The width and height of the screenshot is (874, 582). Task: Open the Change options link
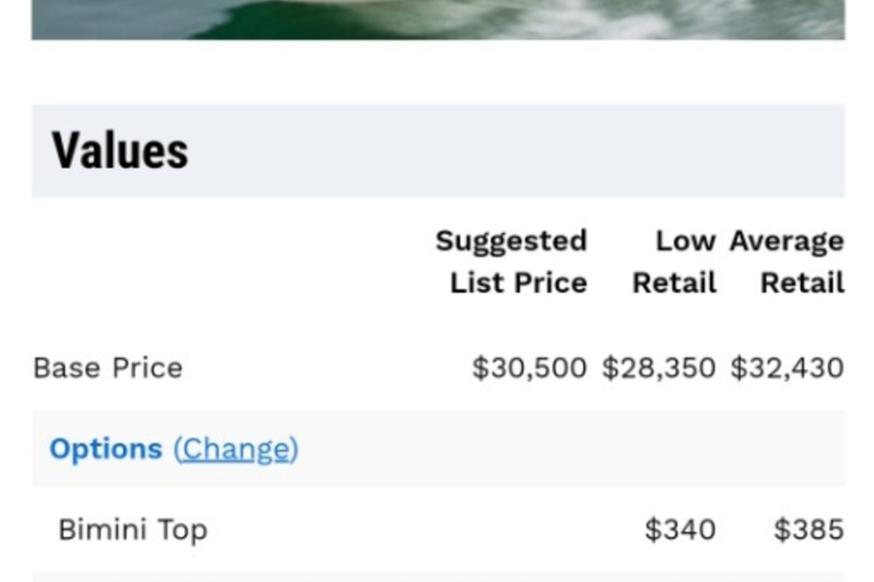tap(235, 449)
